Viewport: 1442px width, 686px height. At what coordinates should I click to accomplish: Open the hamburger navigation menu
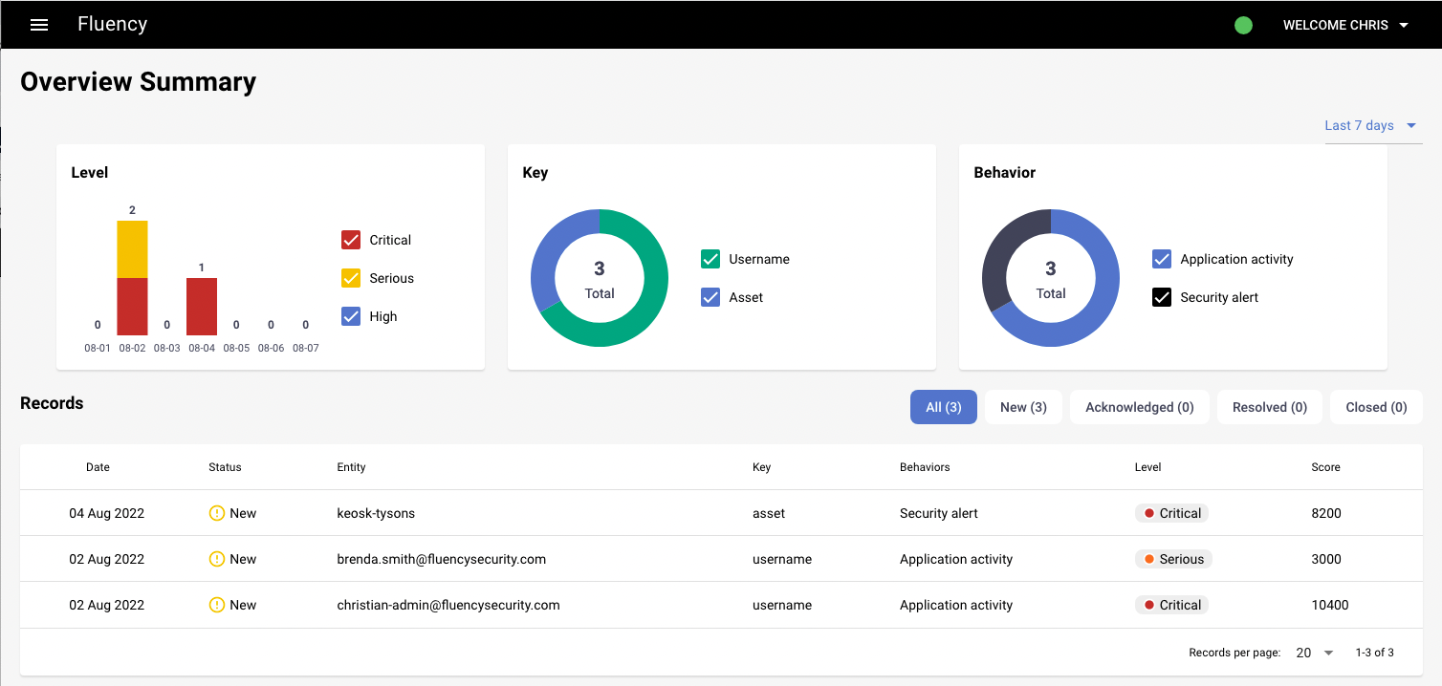pyautogui.click(x=39, y=25)
